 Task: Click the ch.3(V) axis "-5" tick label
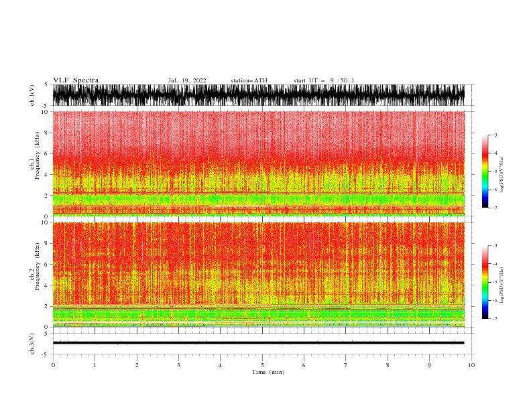click(x=46, y=354)
